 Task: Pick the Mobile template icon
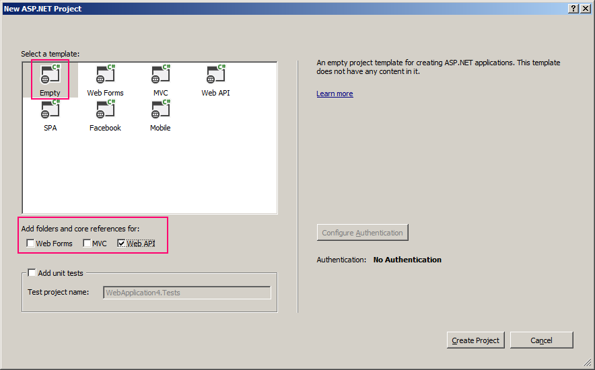click(160, 110)
